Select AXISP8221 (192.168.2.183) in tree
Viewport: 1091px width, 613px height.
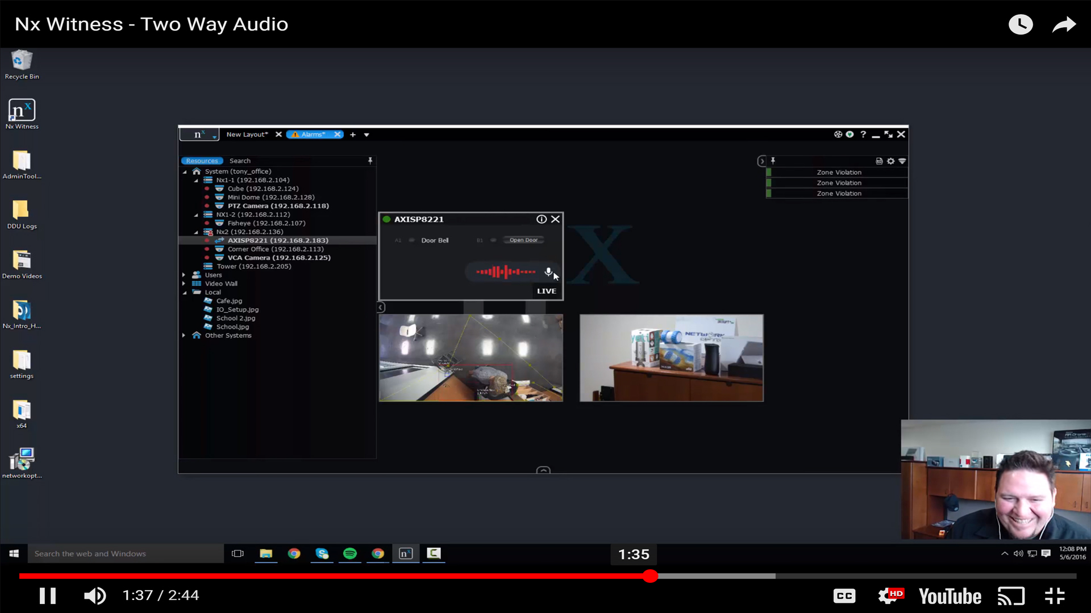click(x=278, y=241)
